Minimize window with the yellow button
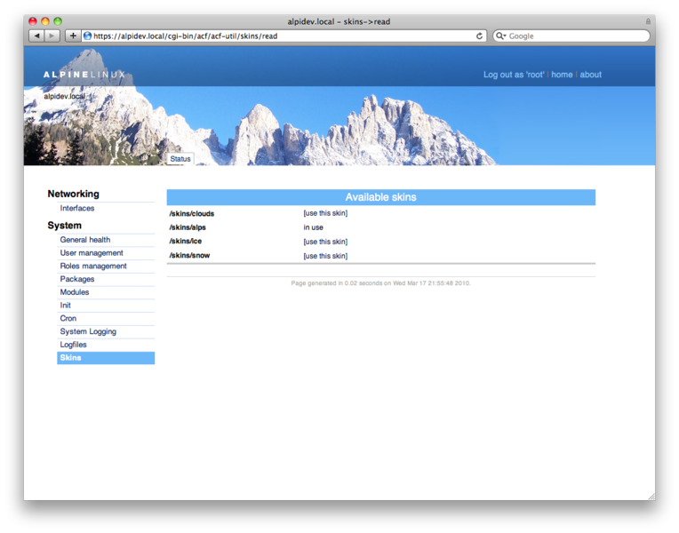679x533 pixels. pos(45,21)
